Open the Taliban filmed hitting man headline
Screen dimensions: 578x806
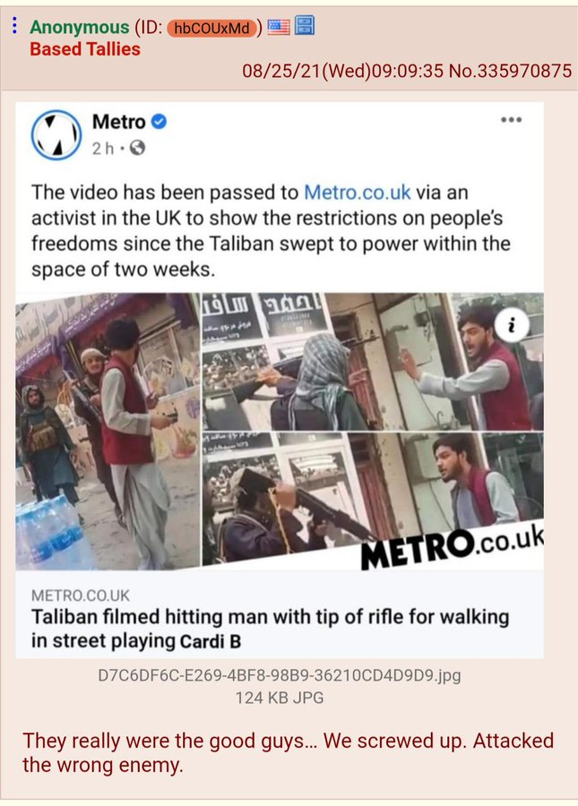click(270, 628)
